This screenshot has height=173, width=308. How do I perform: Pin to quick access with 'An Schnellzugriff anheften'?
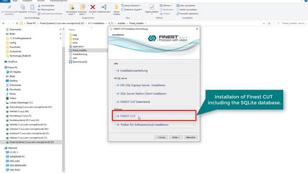point(9,10)
